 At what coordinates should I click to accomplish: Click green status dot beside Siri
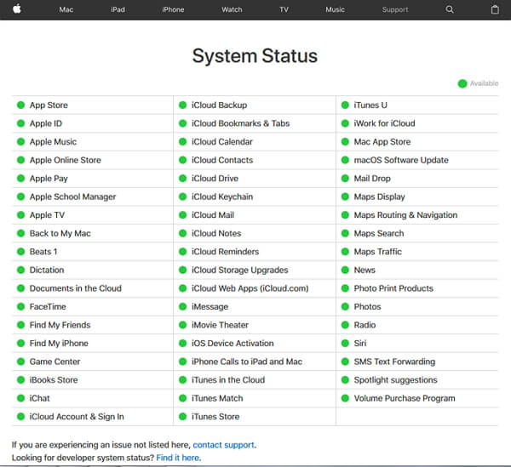point(345,344)
